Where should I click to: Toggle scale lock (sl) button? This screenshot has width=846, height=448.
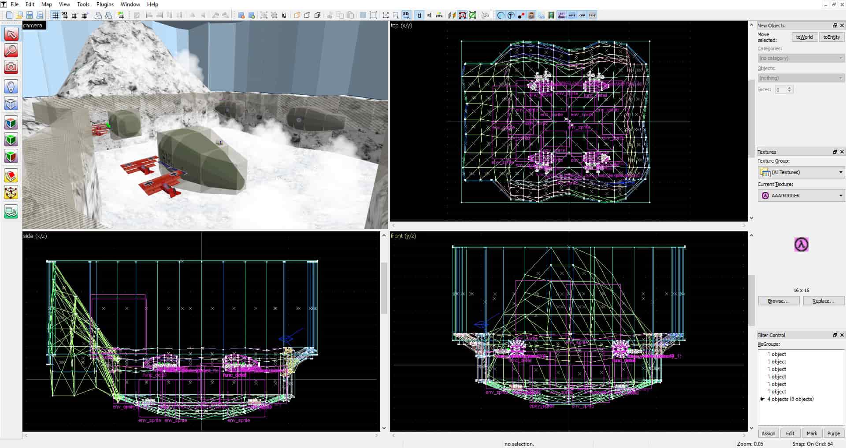429,15
